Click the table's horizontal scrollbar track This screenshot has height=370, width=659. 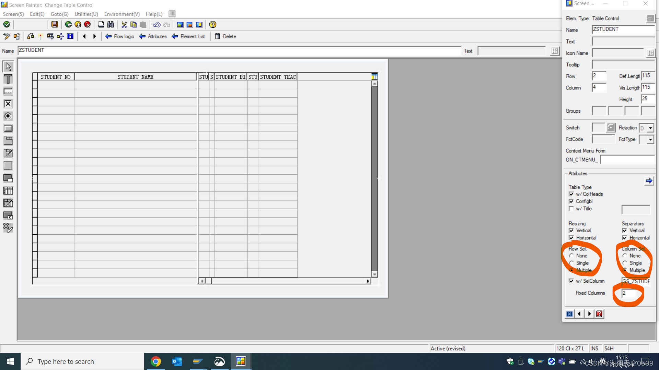point(288,281)
